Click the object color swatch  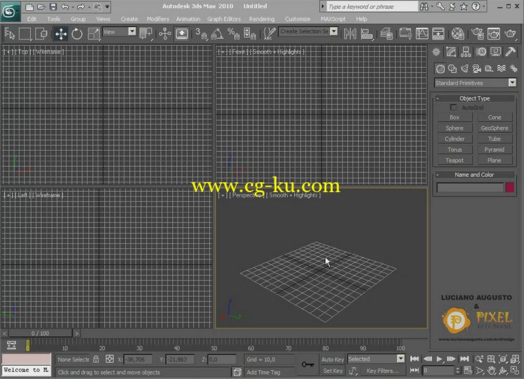pyautogui.click(x=510, y=188)
